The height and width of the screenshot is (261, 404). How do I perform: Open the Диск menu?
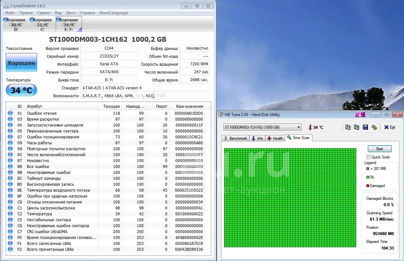pyautogui.click(x=71, y=13)
